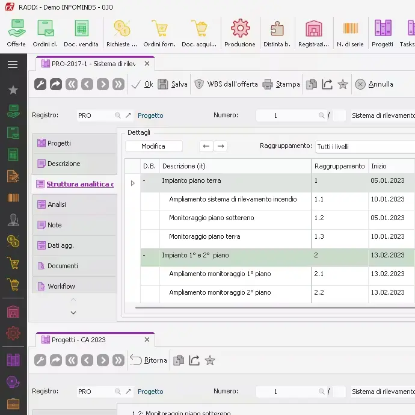
Task: Open Raggruppamento dropdown Tutti i livelli
Action: (365, 147)
